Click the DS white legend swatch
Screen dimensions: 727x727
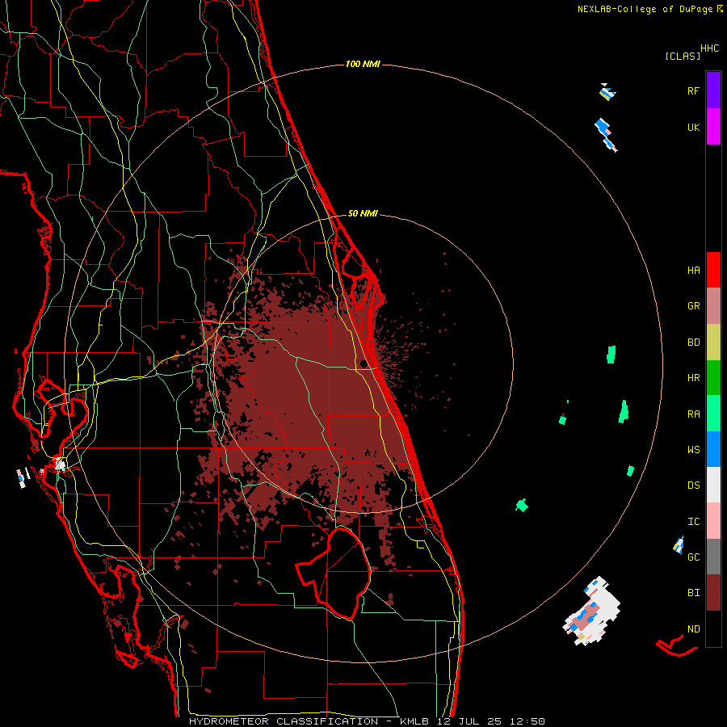pos(713,485)
